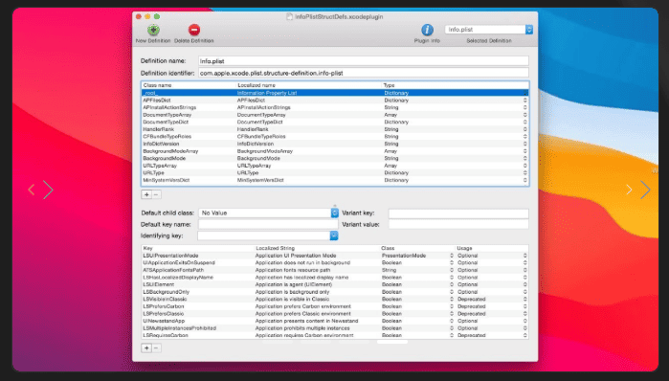Select the LSMultipleInstancesProhibited key row
The image size is (669, 381).
335,328
